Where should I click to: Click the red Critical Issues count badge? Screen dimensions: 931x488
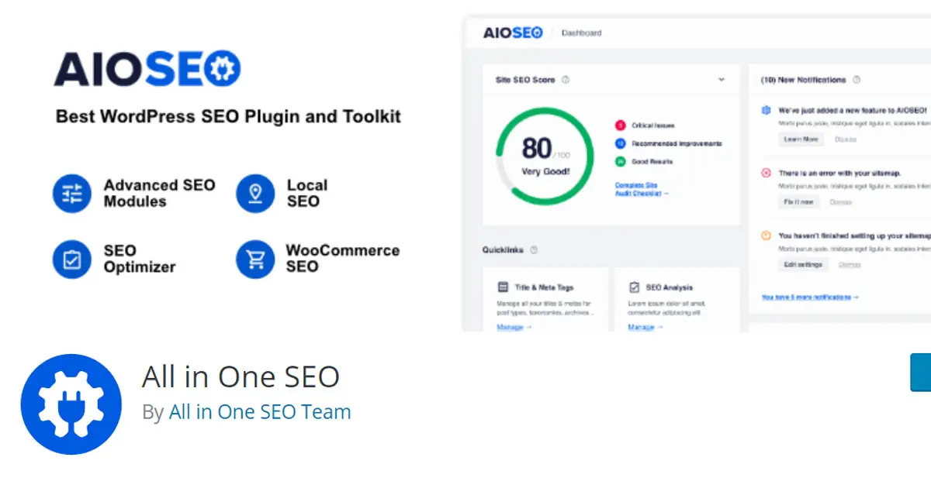[x=621, y=125]
